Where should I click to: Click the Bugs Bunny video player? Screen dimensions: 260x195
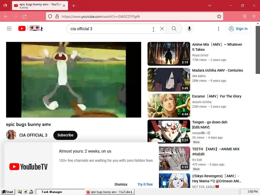point(74,79)
